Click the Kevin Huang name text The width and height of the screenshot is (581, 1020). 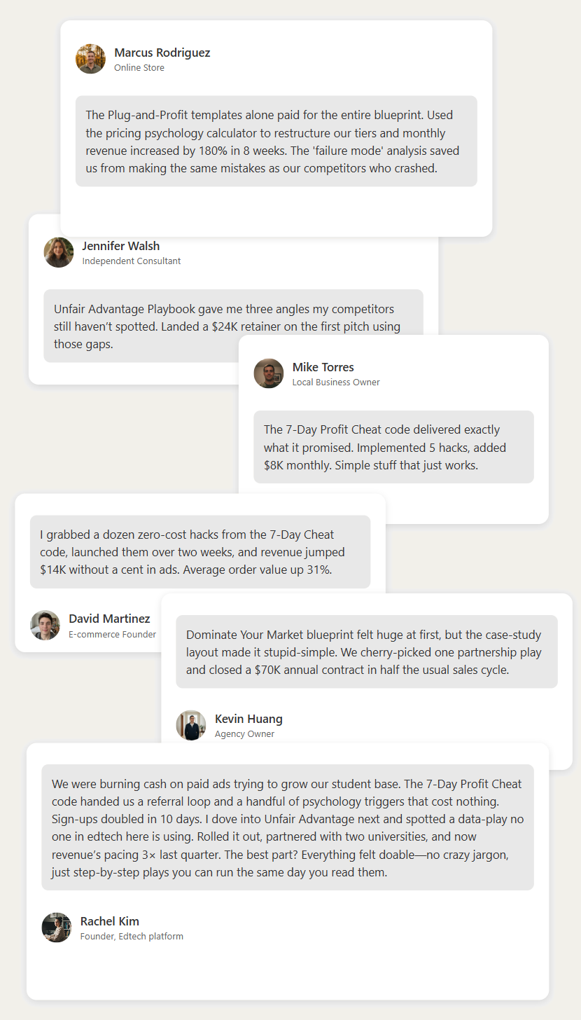[248, 719]
